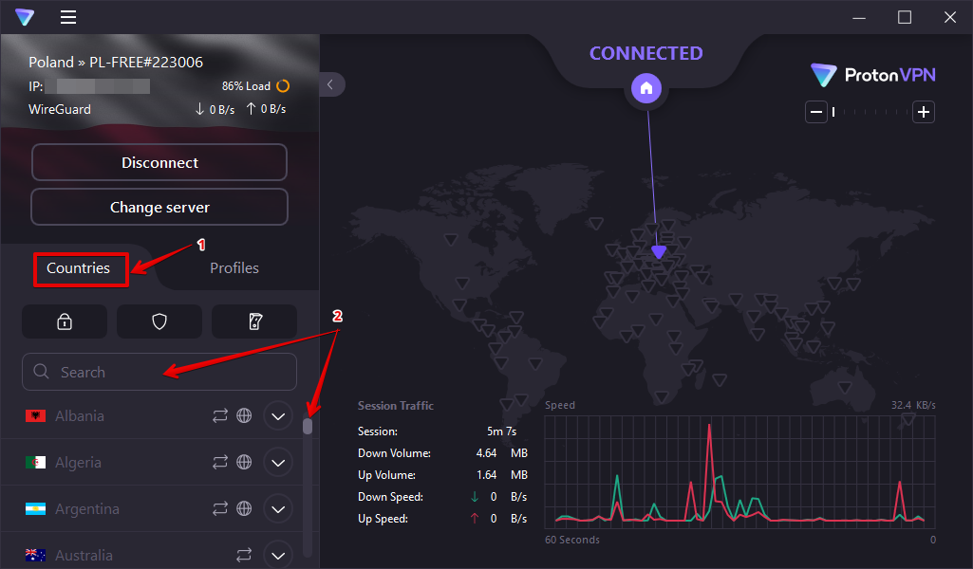Expand the Albania server list

(277, 415)
